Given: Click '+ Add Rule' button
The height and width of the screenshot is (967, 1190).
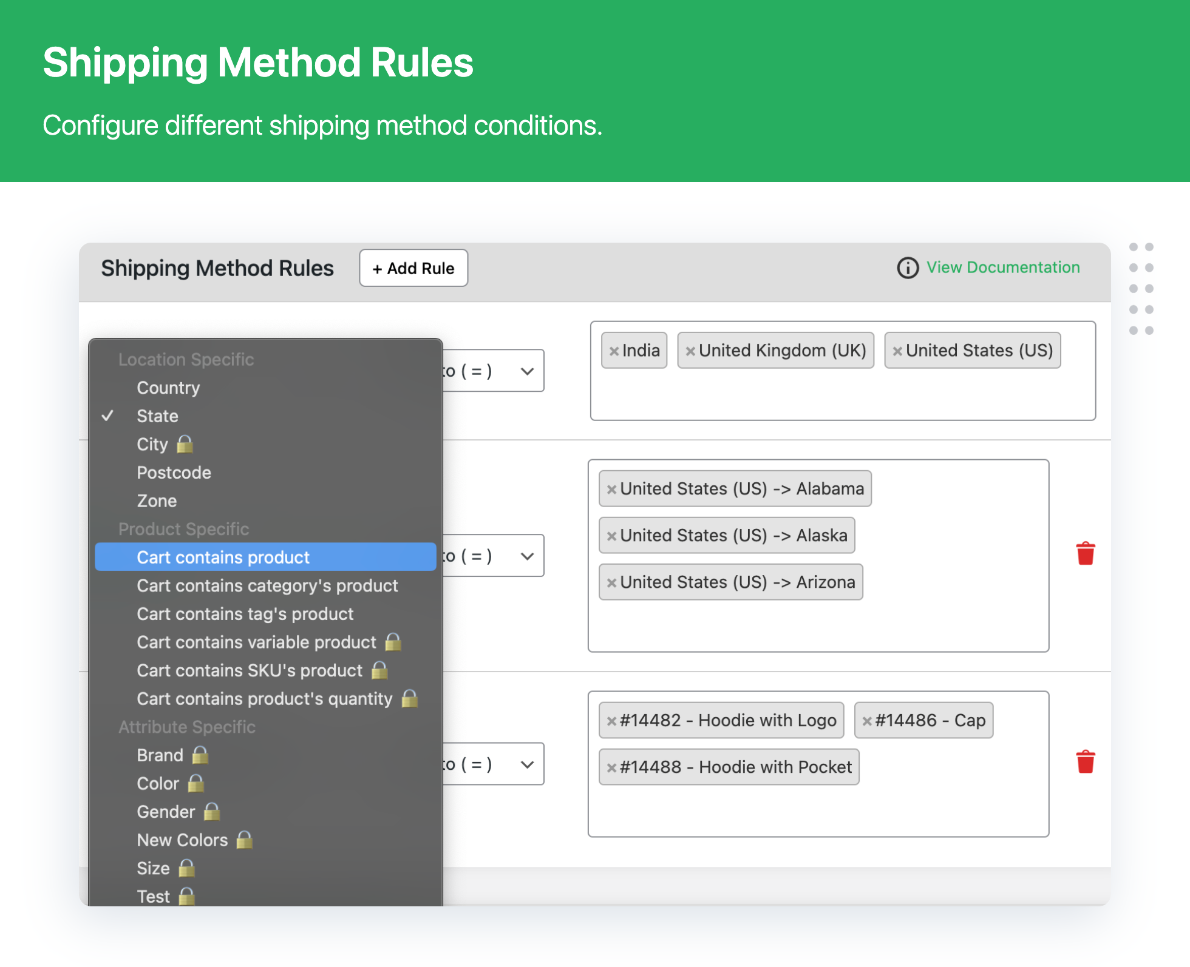Looking at the screenshot, I should [413, 268].
